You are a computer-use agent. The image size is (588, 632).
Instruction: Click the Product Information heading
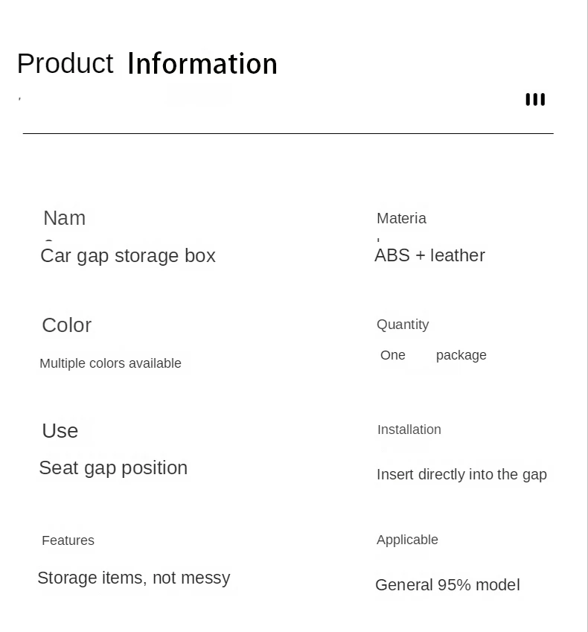click(x=147, y=64)
